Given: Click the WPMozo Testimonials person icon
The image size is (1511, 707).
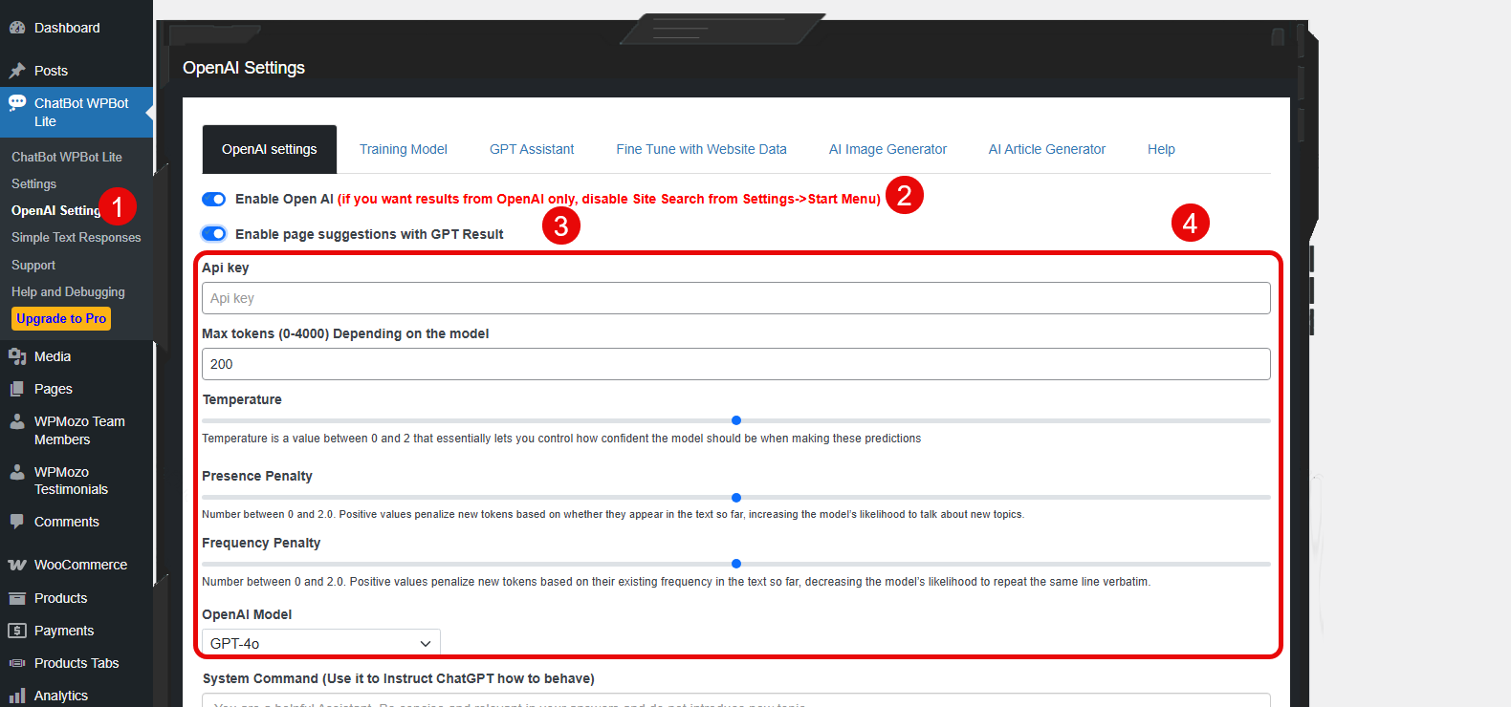Looking at the screenshot, I should coord(17,472).
